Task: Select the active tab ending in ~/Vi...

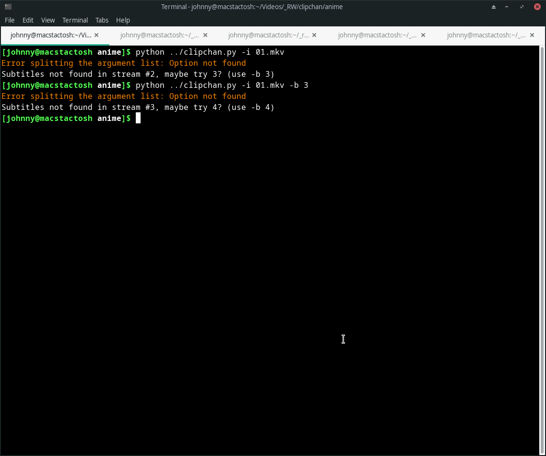Action: pos(51,35)
